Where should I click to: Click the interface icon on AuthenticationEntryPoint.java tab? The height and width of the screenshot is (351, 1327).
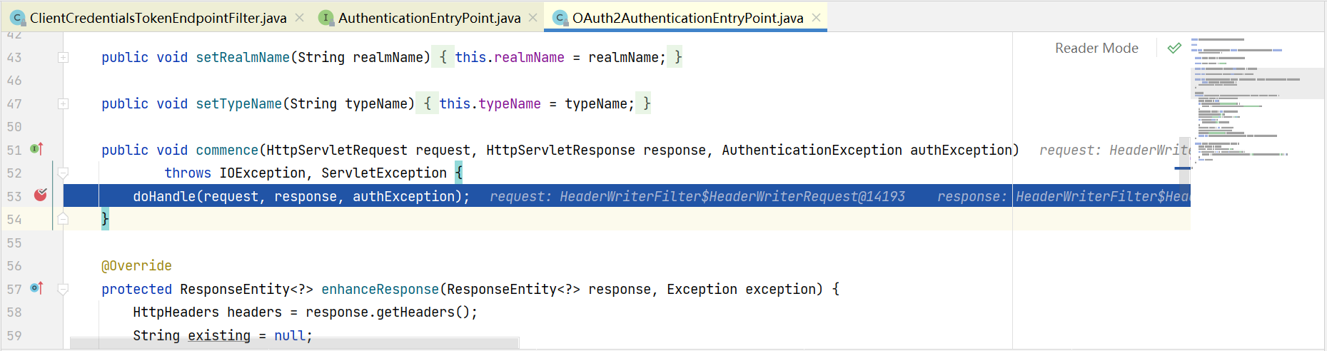(326, 18)
